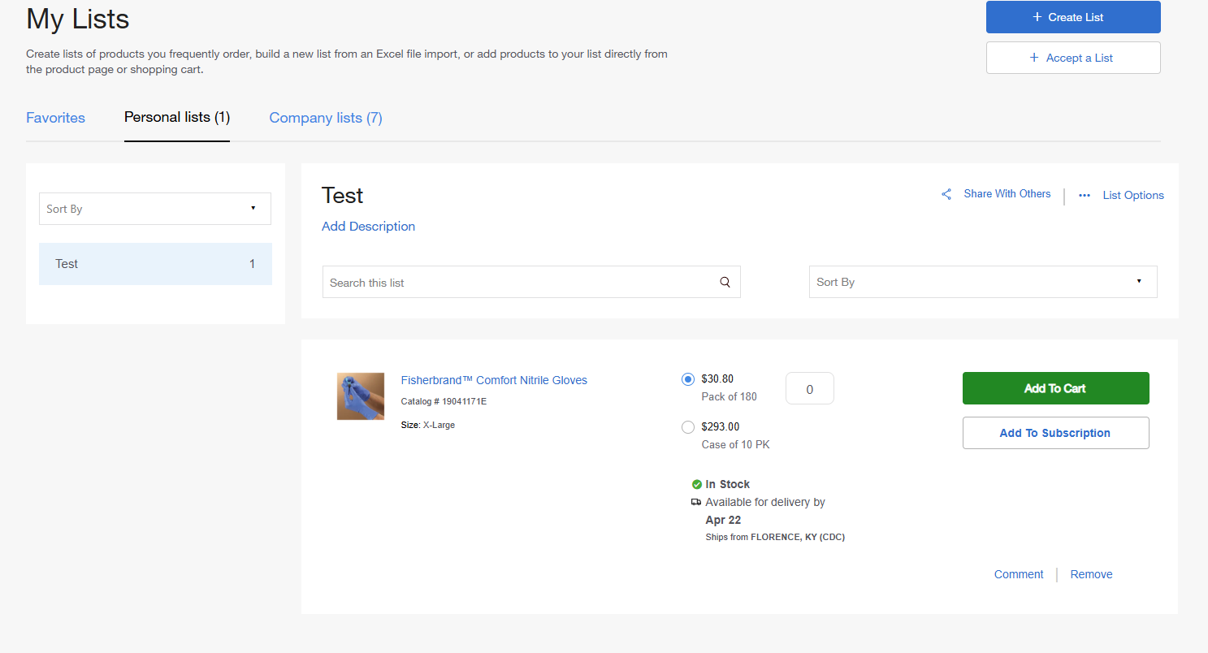Click the delivery truck icon
The width and height of the screenshot is (1208, 653).
tap(696, 502)
